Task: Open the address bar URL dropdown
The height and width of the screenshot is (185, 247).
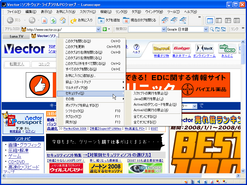Action: (98, 29)
